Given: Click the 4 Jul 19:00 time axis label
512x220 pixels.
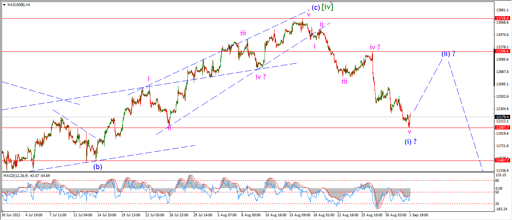Looking at the screenshot, I should 34,216.
